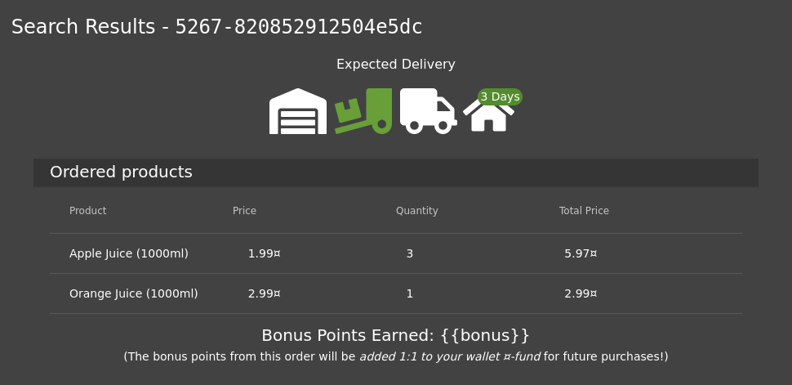Click the wallet ¤-fund italic note

pyautogui.click(x=450, y=356)
